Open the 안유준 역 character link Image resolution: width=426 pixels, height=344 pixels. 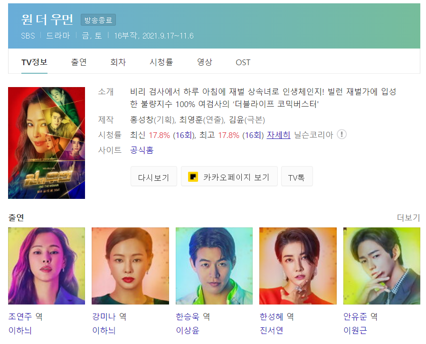point(360,316)
